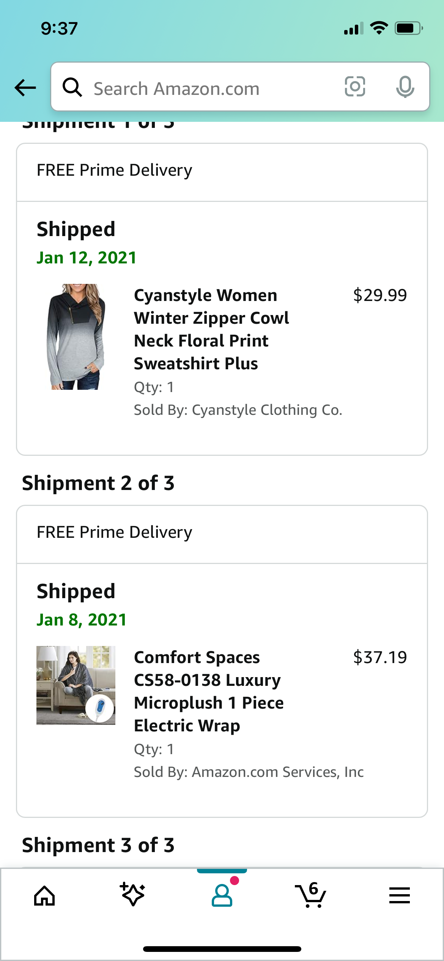Tap Shipped Jan 8, 2021 status

point(82,605)
